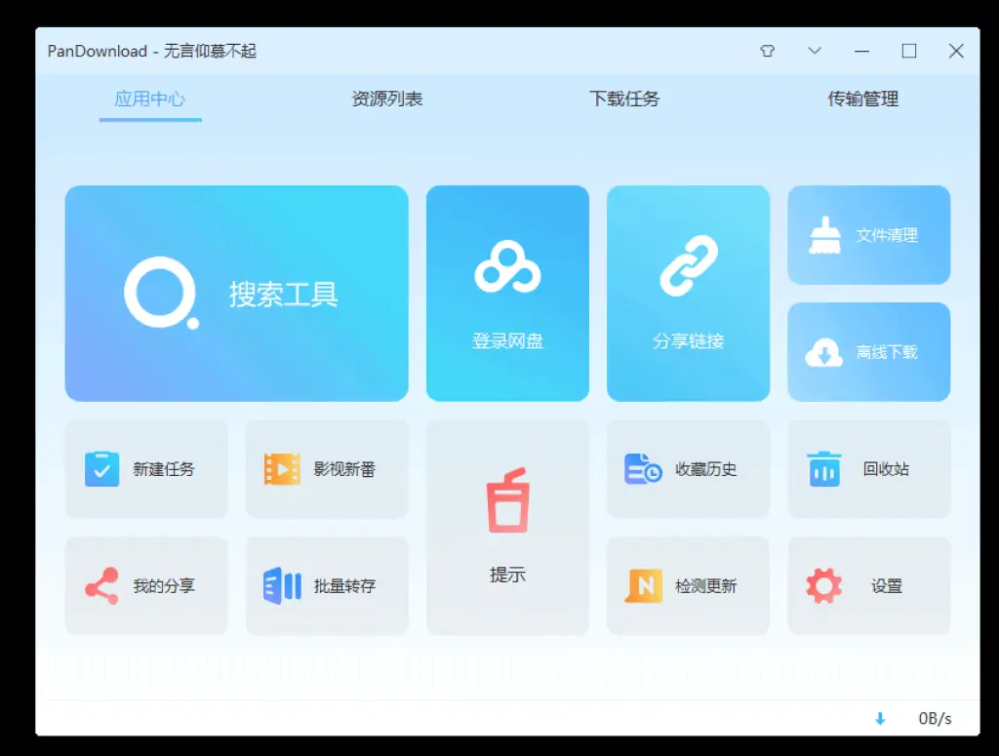Open 离线下载 offline download

tap(867, 351)
